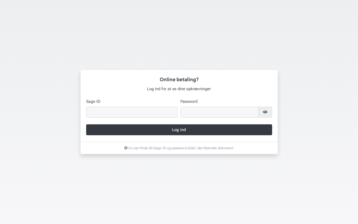Click the dark Log ind bar
Image resolution: width=358 pixels, height=224 pixels.
tap(179, 130)
